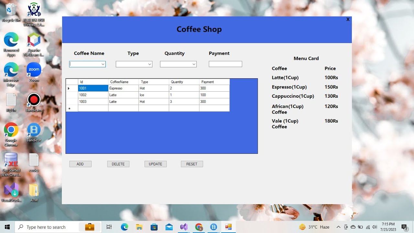The height and width of the screenshot is (233, 414).
Task: Switch to Coffee Shop app in taskbar
Action: 228,227
